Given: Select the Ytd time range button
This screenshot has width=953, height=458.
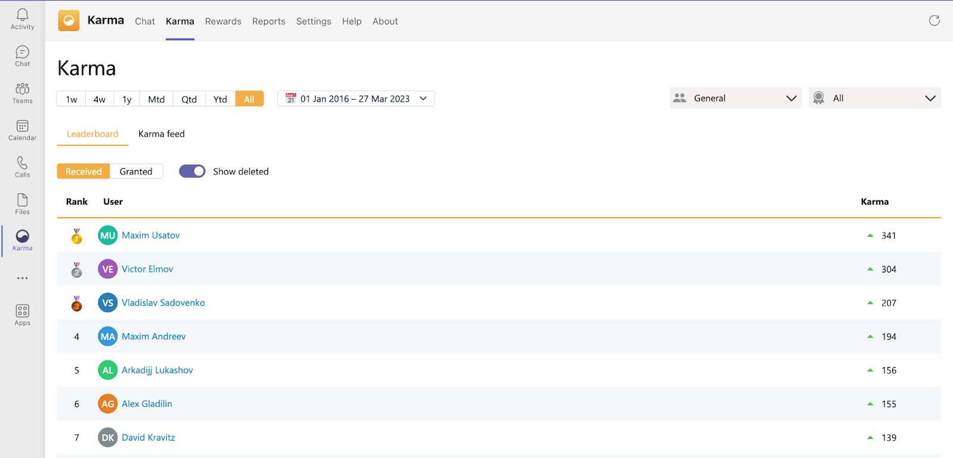Looking at the screenshot, I should pos(220,99).
